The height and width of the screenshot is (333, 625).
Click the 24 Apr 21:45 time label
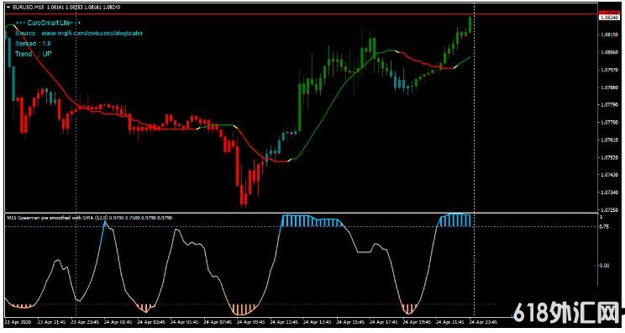click(x=449, y=322)
